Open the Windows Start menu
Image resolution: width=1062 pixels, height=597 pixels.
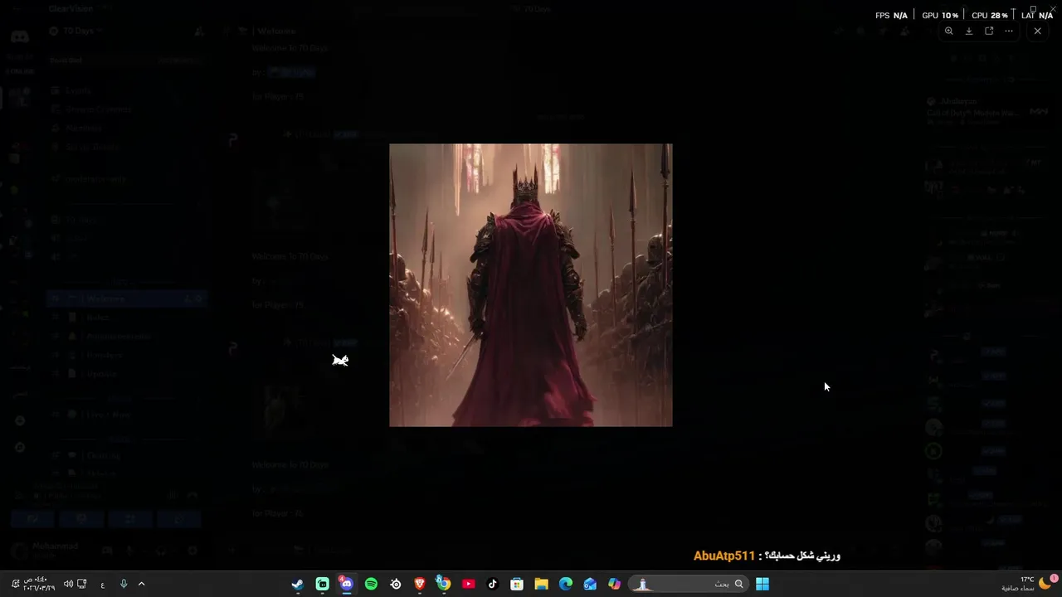coord(762,584)
